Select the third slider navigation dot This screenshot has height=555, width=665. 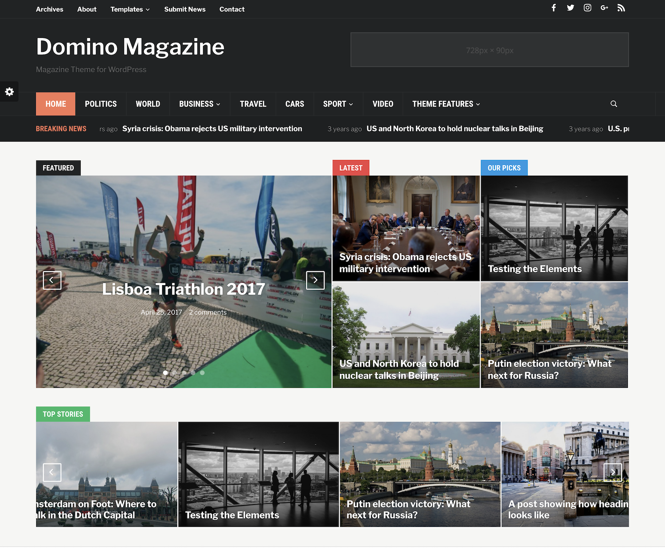coord(184,372)
